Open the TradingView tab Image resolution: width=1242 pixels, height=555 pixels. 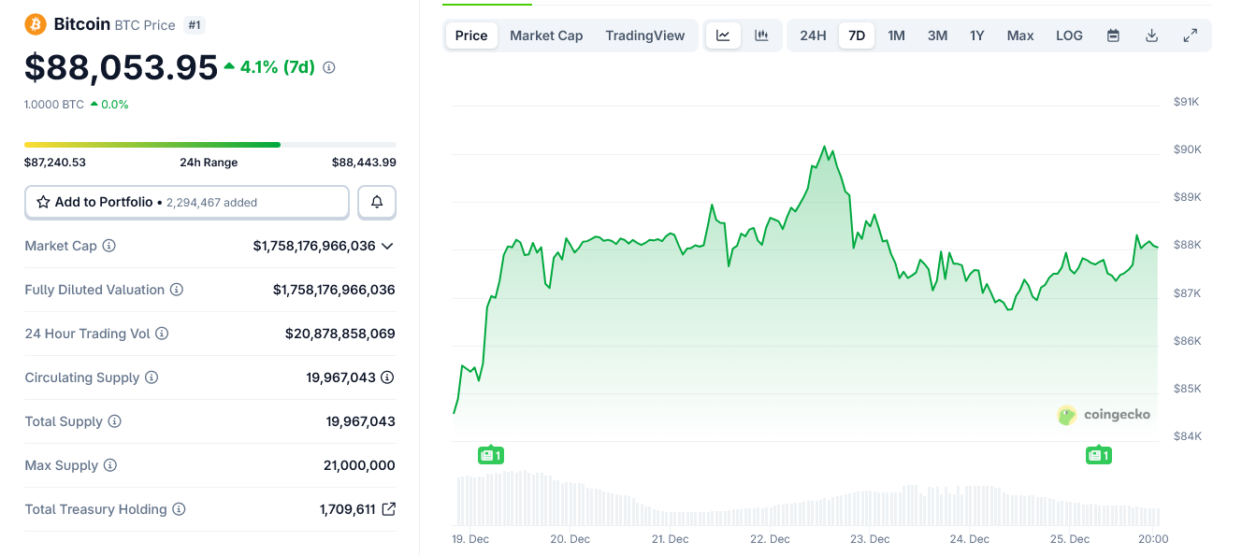(x=644, y=35)
